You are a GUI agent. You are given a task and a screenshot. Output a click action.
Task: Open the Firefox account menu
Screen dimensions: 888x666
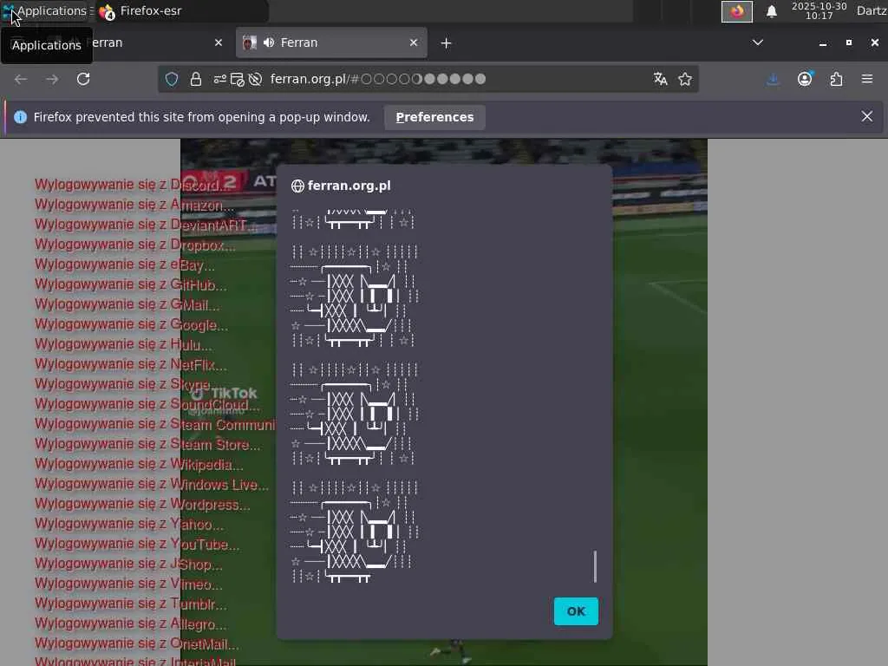tap(805, 79)
